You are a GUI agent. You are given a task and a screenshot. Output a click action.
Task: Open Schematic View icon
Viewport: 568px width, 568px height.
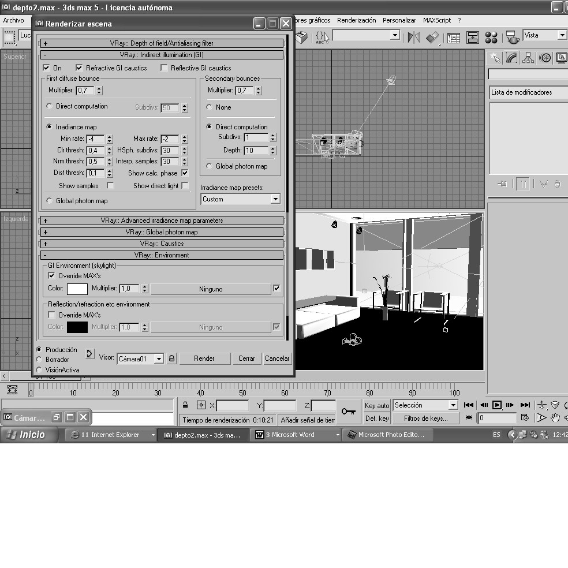click(x=472, y=38)
